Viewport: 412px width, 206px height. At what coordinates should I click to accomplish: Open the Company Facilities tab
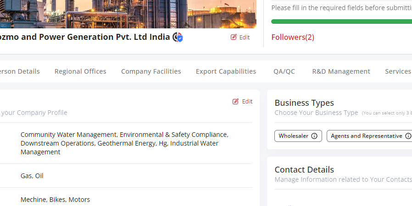pyautogui.click(x=151, y=71)
